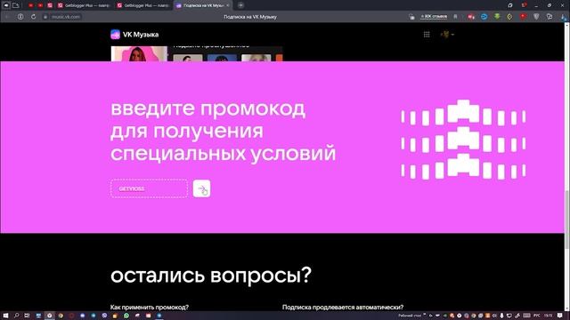Viewport: 570px width, 320px height.
Task: Click the Yandex home button in toolbar
Action: click(x=20, y=17)
